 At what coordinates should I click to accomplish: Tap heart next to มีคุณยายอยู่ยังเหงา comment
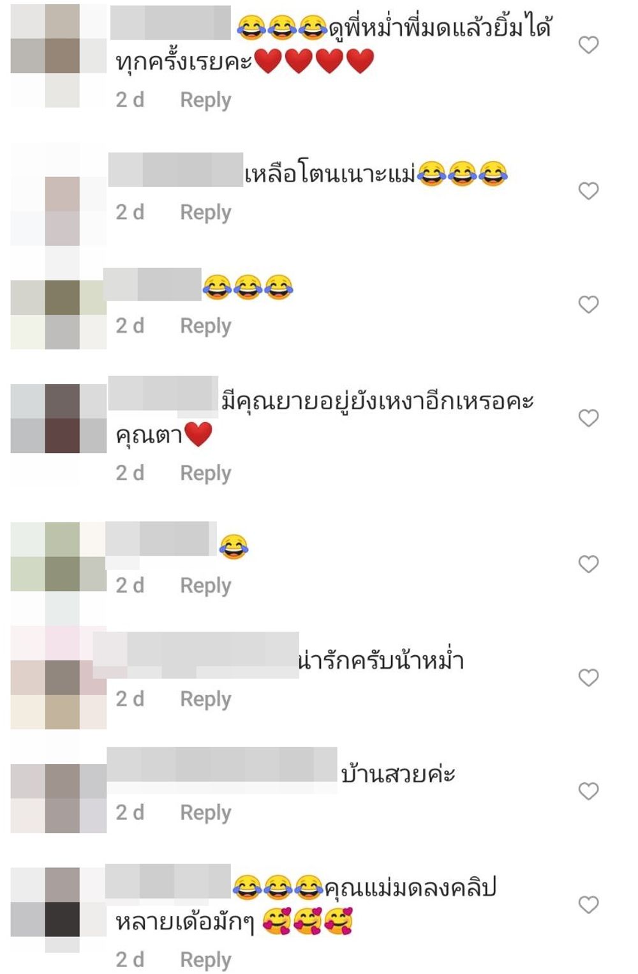tap(588, 418)
